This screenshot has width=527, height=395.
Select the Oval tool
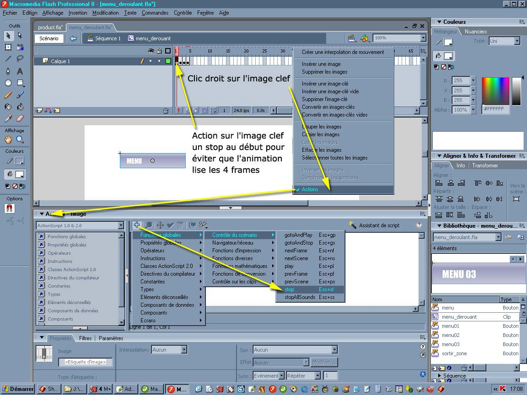pyautogui.click(x=8, y=83)
